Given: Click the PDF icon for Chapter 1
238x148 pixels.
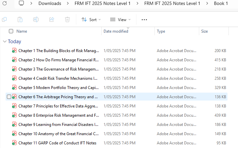Looking at the screenshot, I should coord(14,51).
